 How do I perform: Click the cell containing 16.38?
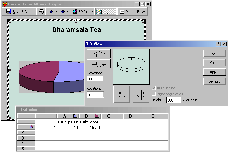pos(90,127)
